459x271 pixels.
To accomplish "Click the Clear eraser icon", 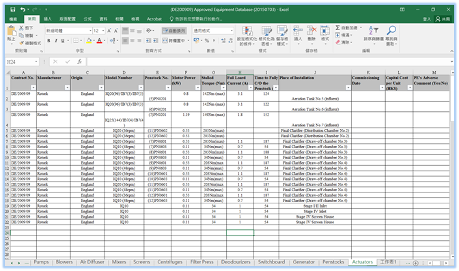I will (x=338, y=42).
